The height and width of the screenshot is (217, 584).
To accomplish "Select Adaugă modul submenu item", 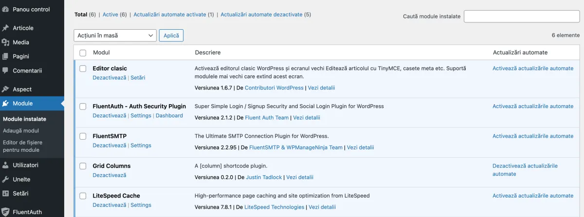I will [x=21, y=130].
